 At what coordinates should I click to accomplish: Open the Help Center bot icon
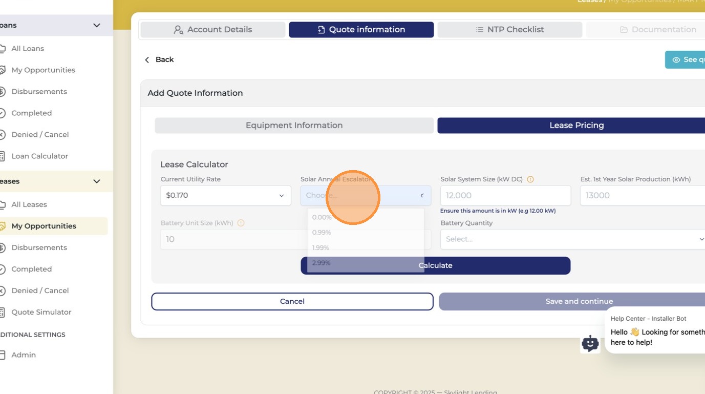590,343
